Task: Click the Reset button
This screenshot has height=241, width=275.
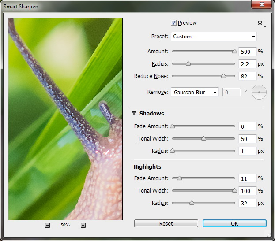Action: (166, 223)
